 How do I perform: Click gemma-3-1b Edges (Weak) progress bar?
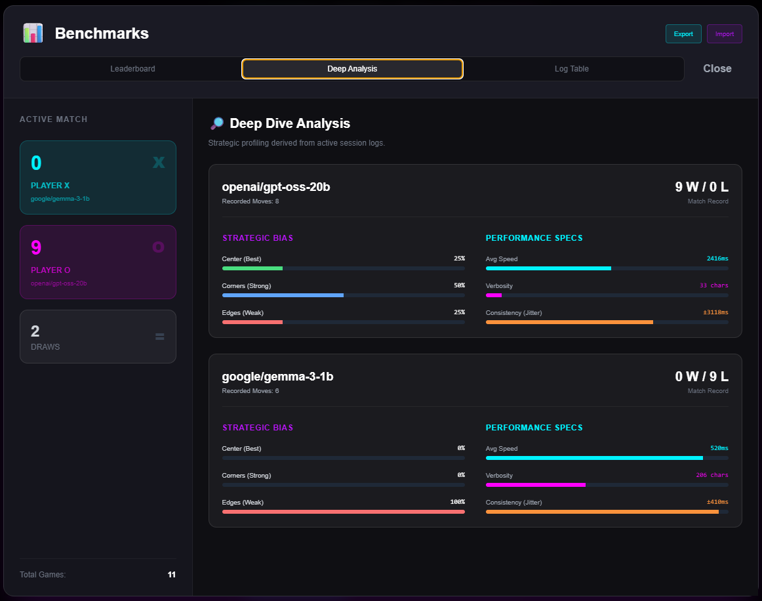click(x=344, y=512)
